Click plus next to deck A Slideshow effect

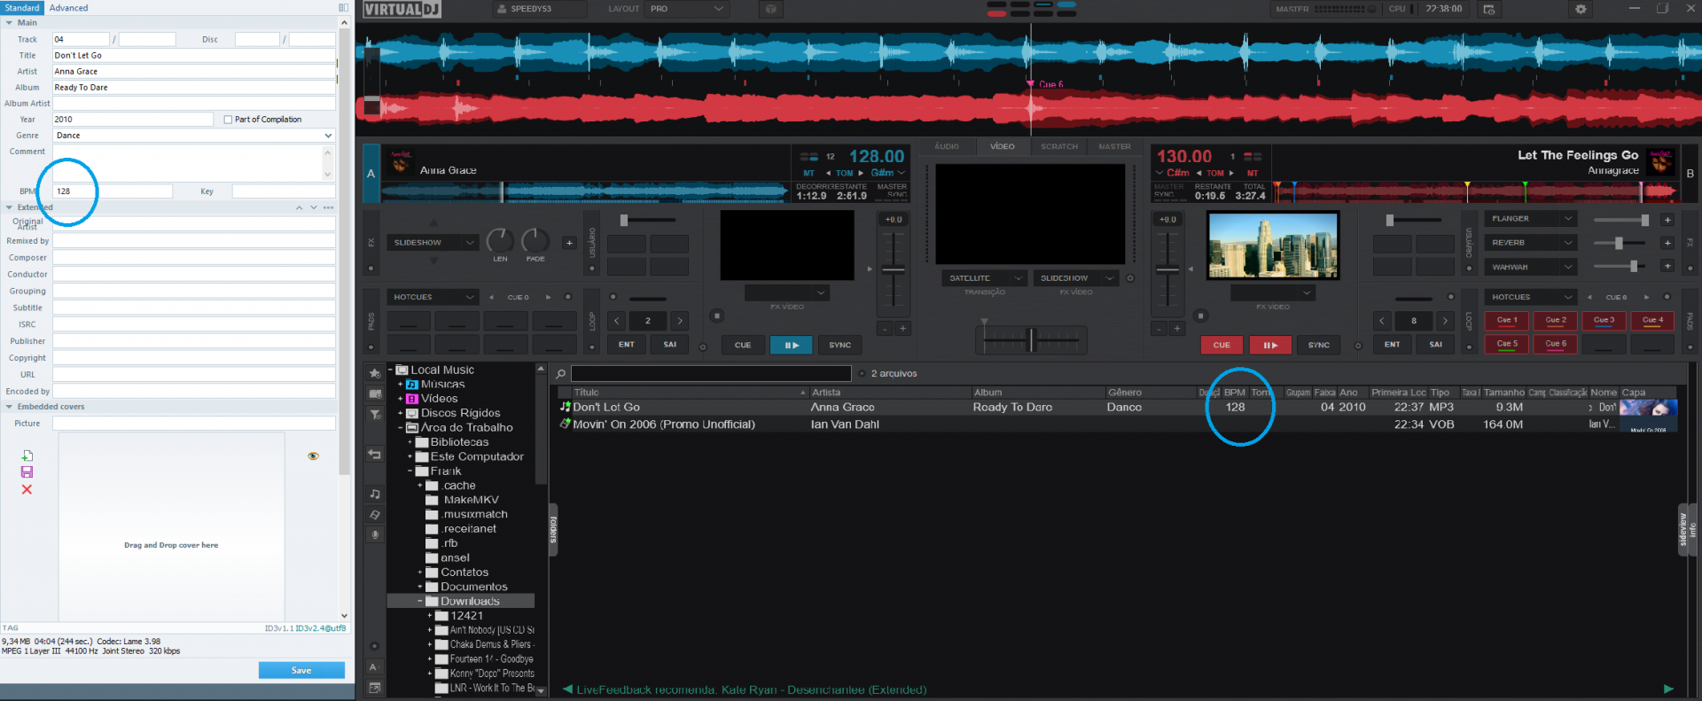point(569,243)
